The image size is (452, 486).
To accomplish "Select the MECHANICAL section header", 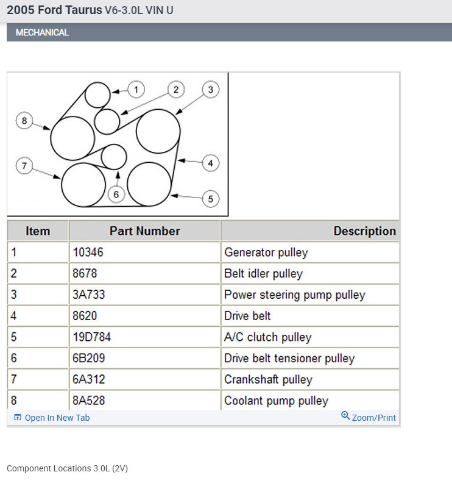I will coord(42,32).
